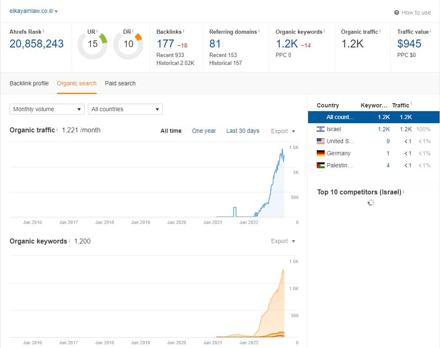Open the Monthly volume dropdown
The image size is (440, 348).
[47, 109]
